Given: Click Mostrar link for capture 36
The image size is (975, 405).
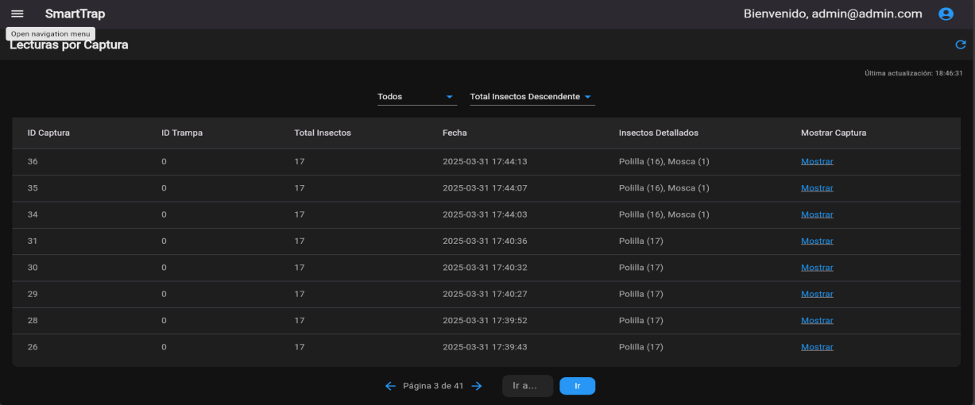Looking at the screenshot, I should [x=817, y=161].
